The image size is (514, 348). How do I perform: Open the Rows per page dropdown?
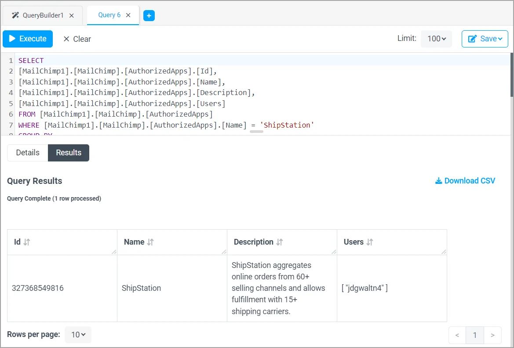click(x=78, y=334)
